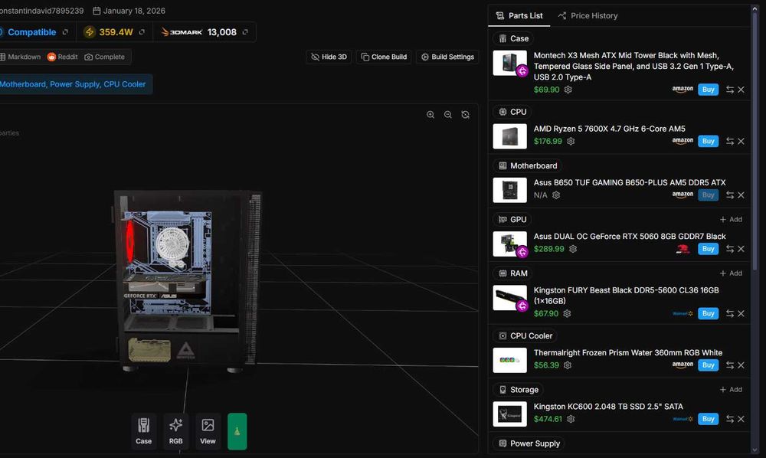Zoom in on the 3D view
Viewport: 766px width, 458px height.
point(430,115)
